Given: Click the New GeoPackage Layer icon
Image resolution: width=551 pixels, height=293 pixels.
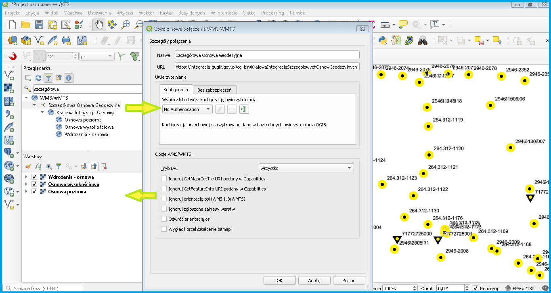Looking at the screenshot, I should click(x=26, y=40).
